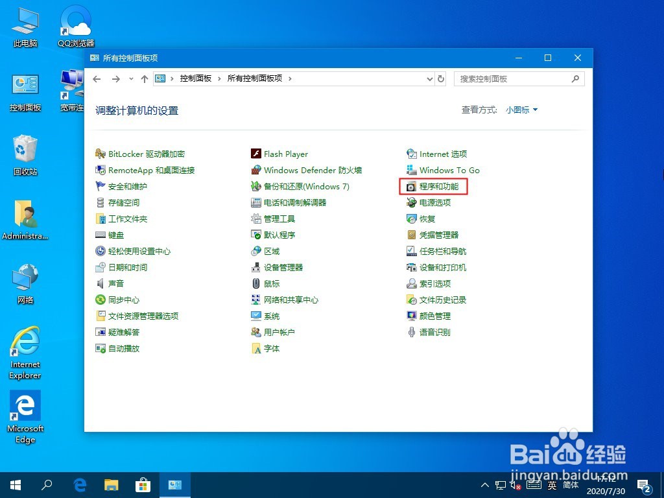The width and height of the screenshot is (664, 498).
Task: Click the search magnifier in search box
Action: click(x=575, y=78)
